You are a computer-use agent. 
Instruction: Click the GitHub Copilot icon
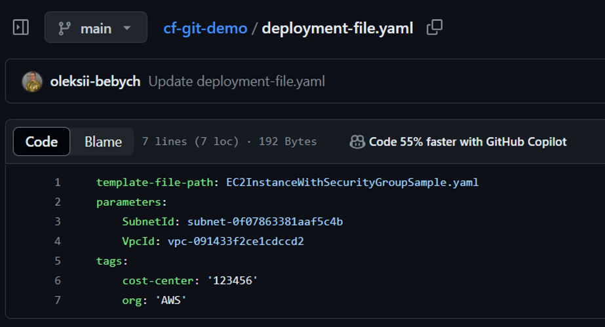pos(357,142)
